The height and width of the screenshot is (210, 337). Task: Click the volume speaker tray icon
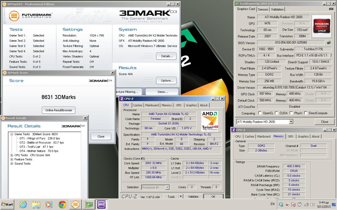coord(313,204)
